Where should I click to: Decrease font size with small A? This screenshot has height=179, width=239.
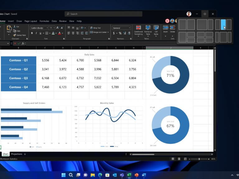(62, 28)
